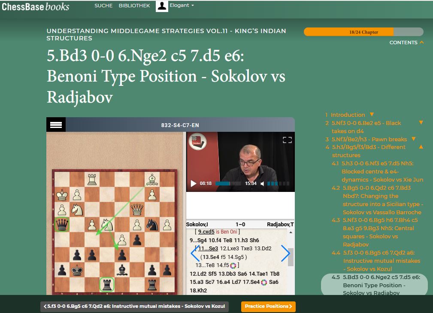Go to previous move with left arrow
433x313 pixels.
[x=195, y=253]
